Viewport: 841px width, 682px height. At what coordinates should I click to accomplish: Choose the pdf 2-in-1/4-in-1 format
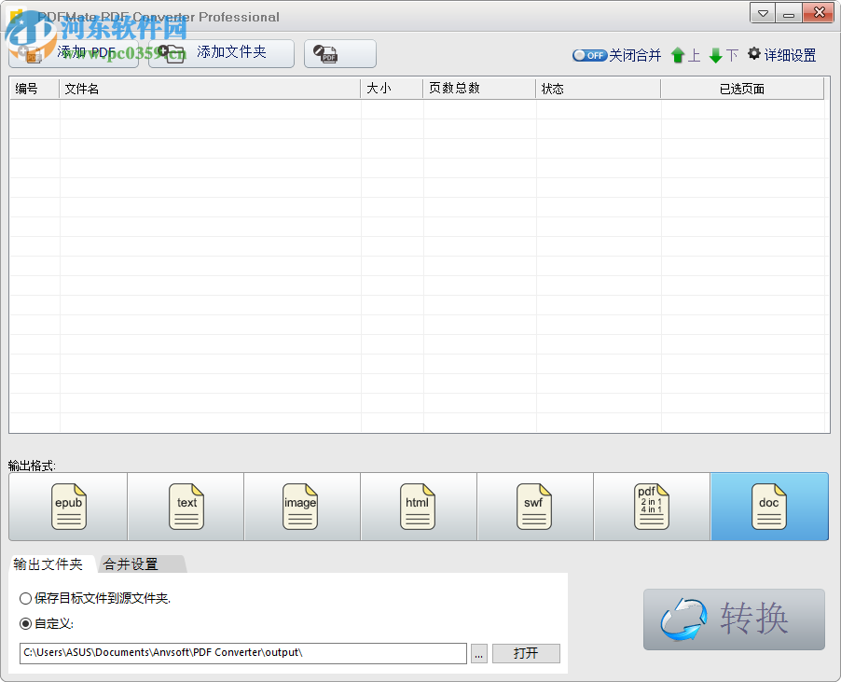(x=652, y=507)
